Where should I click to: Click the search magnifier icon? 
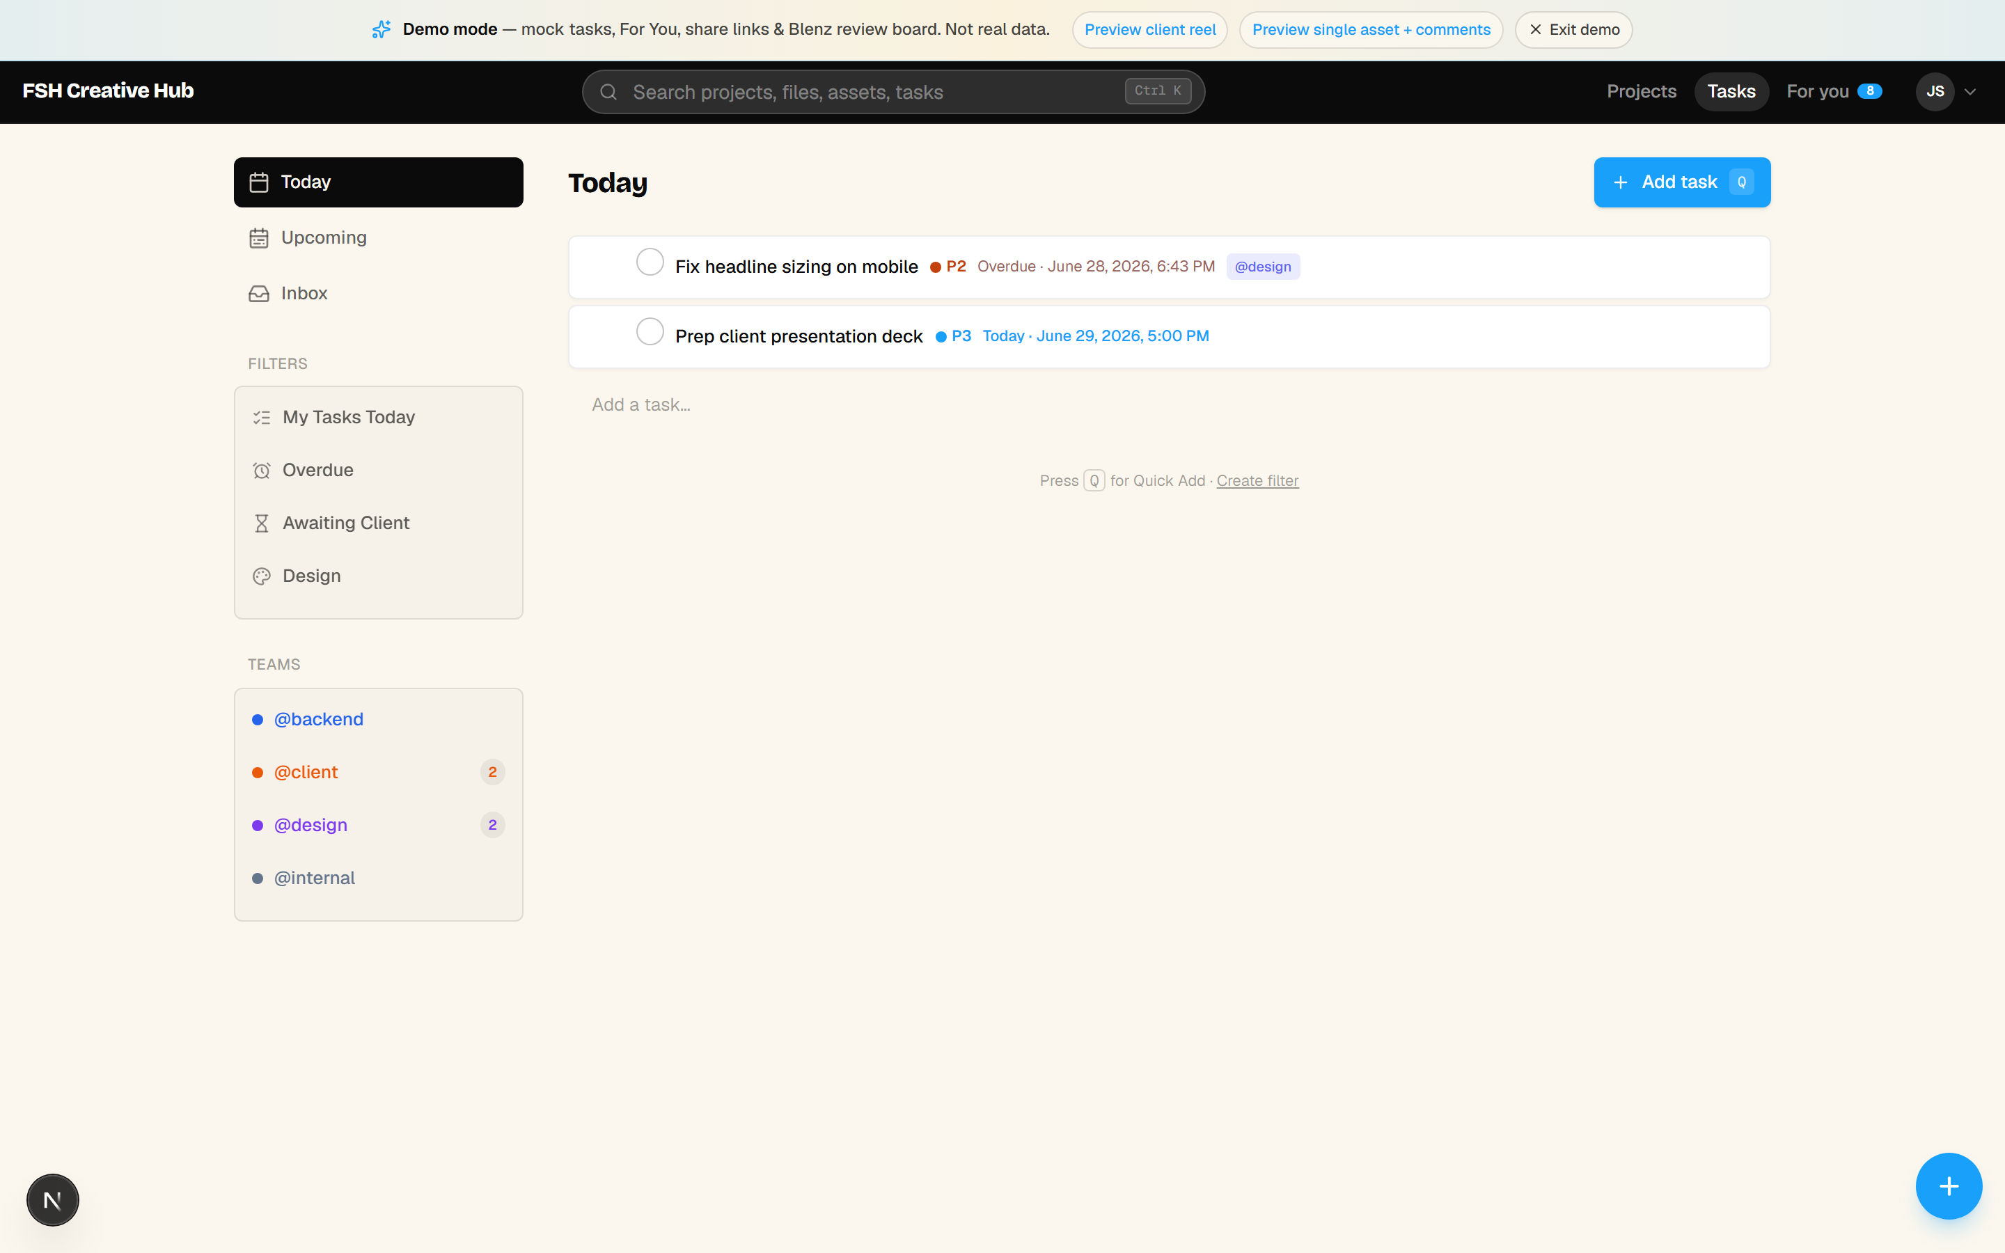[608, 92]
